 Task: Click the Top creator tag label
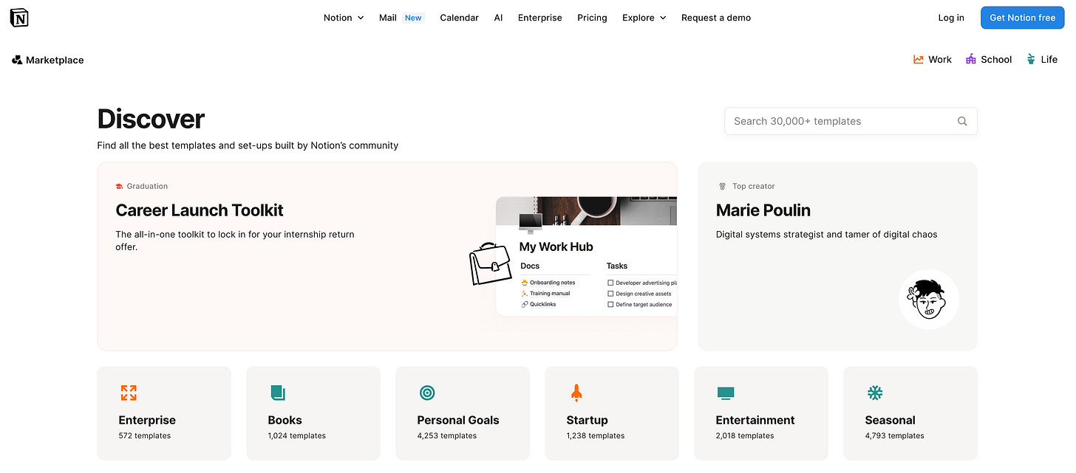753,186
